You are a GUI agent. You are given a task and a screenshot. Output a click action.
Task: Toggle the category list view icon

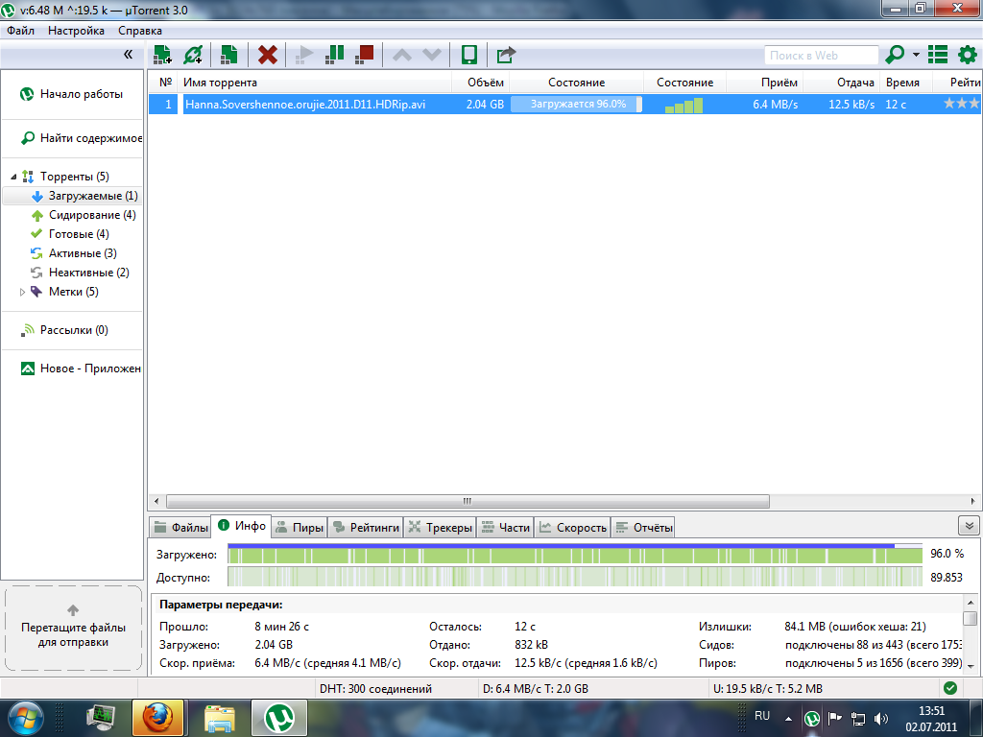pyautogui.click(x=938, y=55)
